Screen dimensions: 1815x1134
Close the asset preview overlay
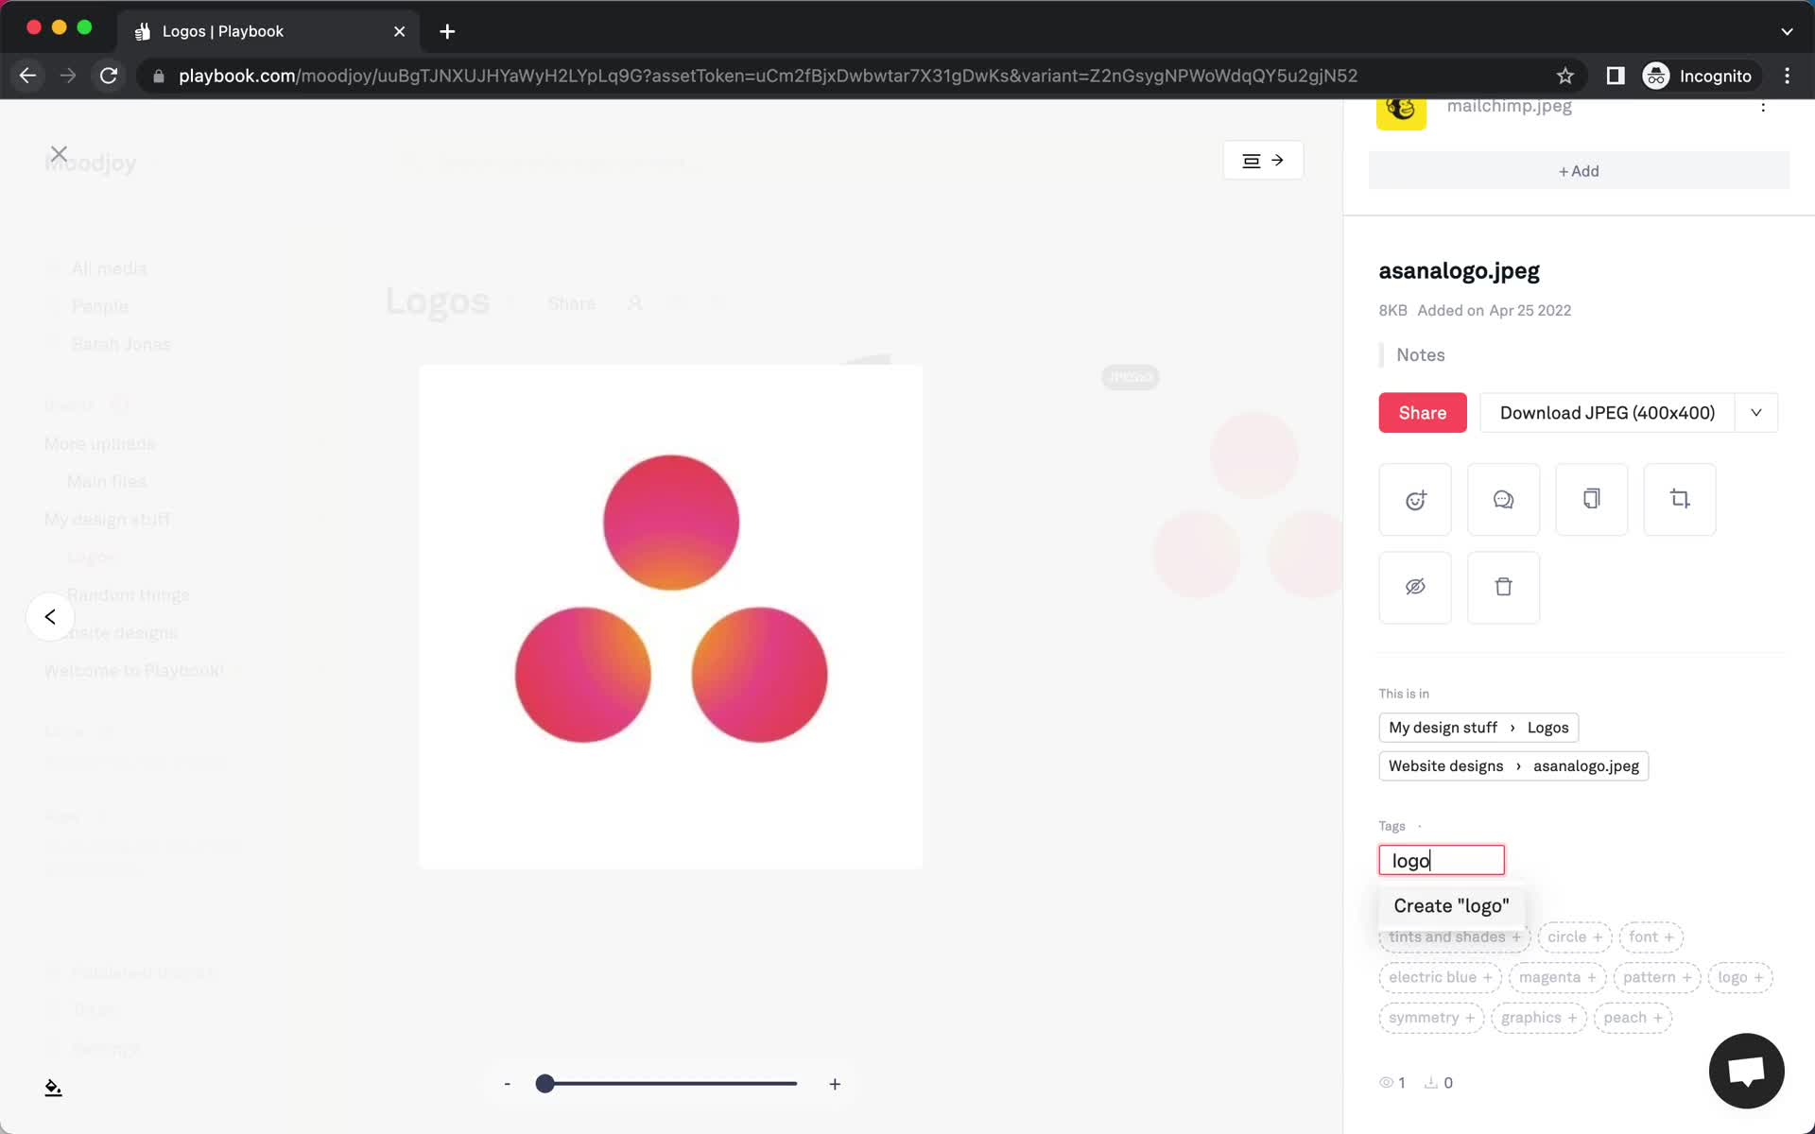pyautogui.click(x=59, y=154)
